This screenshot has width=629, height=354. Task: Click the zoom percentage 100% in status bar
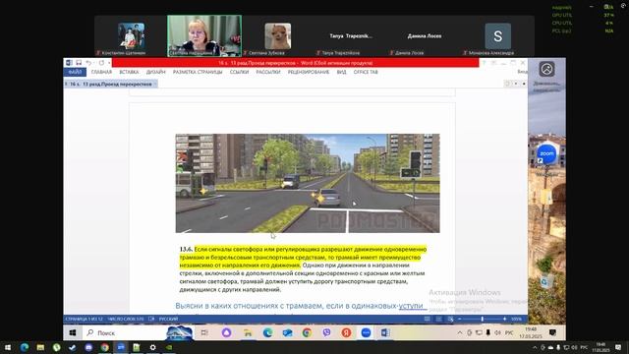[x=516, y=319]
